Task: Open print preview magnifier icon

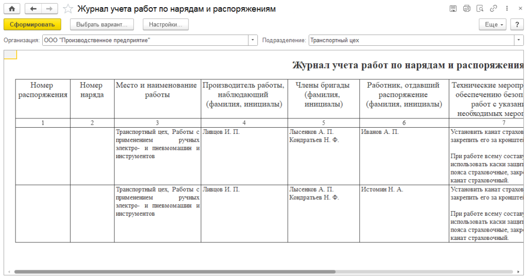Action: (480, 9)
